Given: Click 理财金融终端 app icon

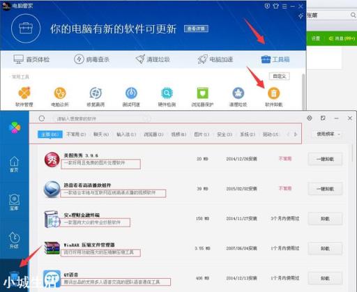Looking at the screenshot, I should tap(52, 219).
